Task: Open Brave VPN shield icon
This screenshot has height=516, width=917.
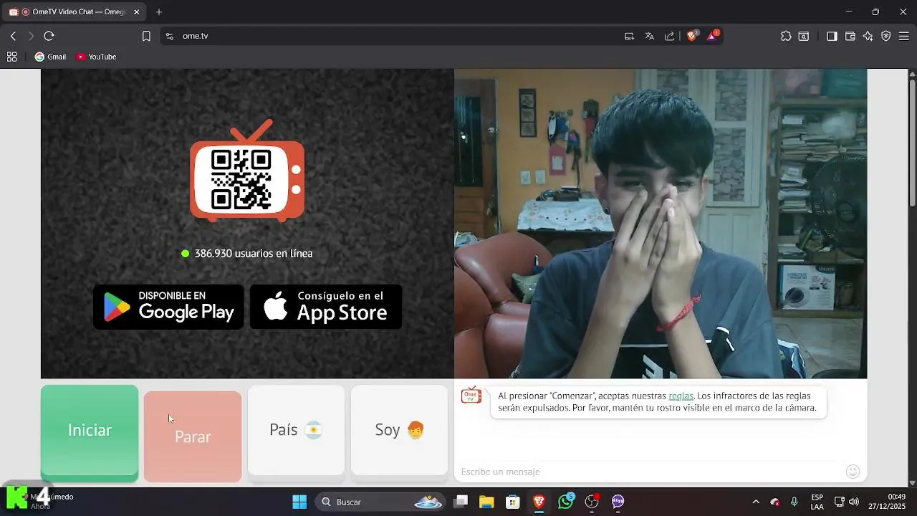Action: [886, 36]
